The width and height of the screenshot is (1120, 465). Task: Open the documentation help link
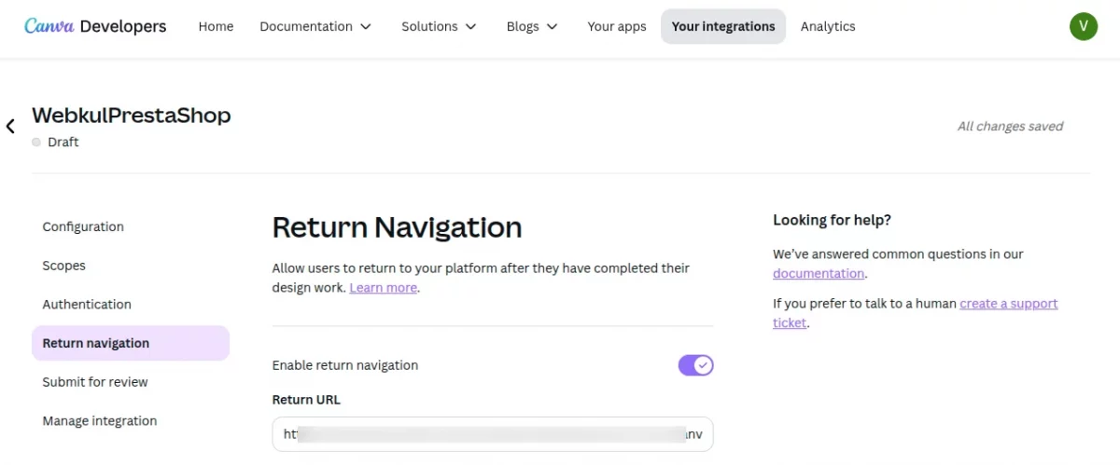819,274
